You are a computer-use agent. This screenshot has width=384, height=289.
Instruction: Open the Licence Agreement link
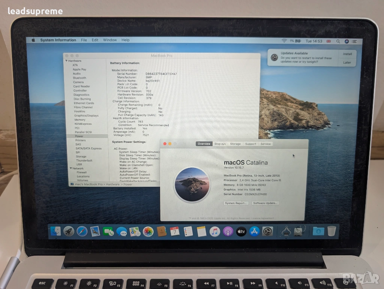[263, 218]
